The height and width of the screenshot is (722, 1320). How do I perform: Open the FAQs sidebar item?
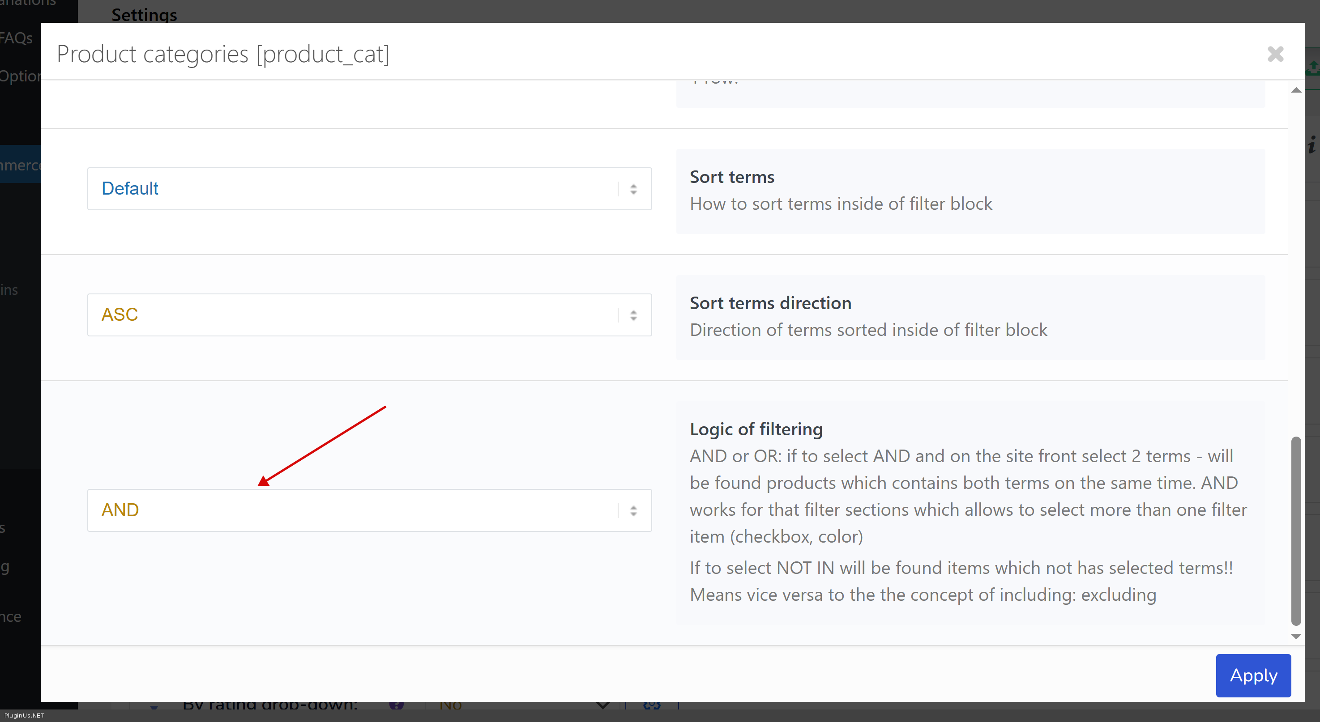(x=17, y=38)
